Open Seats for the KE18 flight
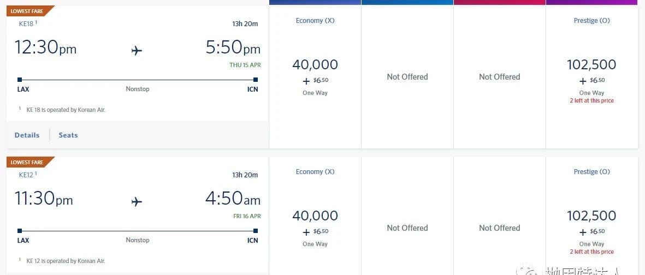 [x=68, y=135]
